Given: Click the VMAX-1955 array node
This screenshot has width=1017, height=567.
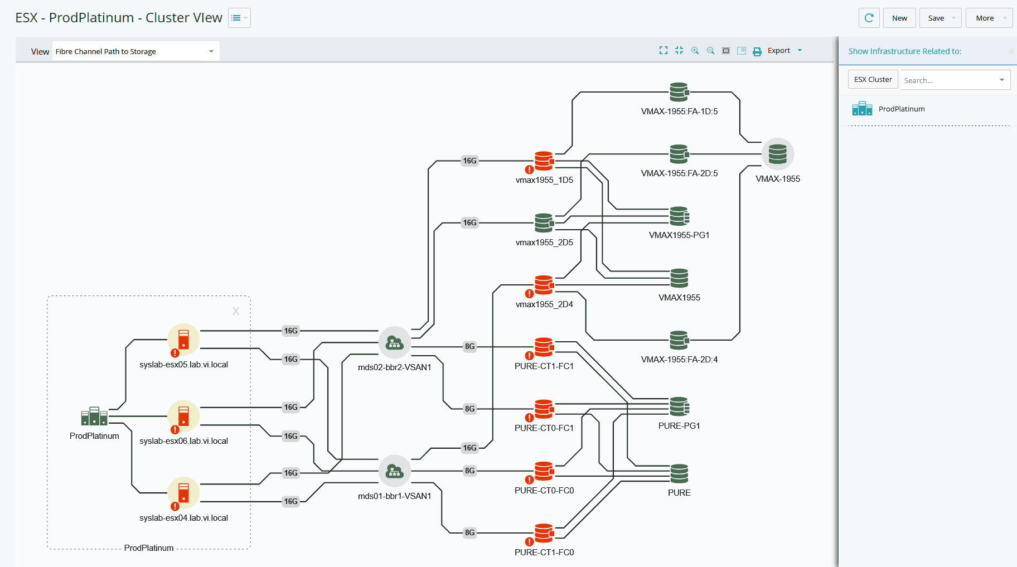Looking at the screenshot, I should (x=778, y=154).
